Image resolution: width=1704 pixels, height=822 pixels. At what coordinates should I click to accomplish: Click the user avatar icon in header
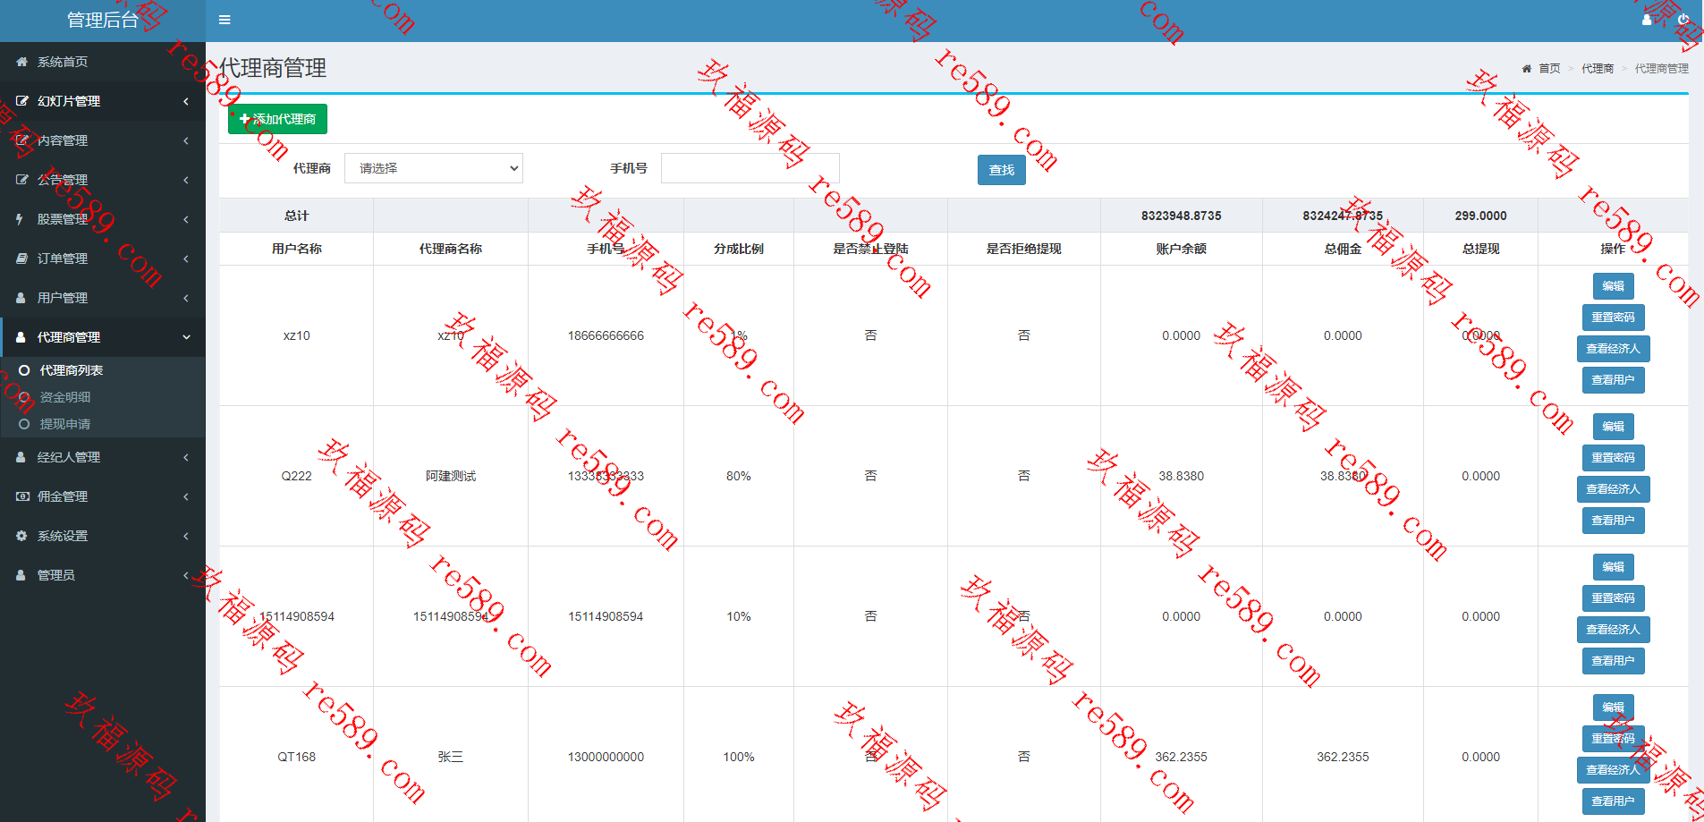point(1647,20)
